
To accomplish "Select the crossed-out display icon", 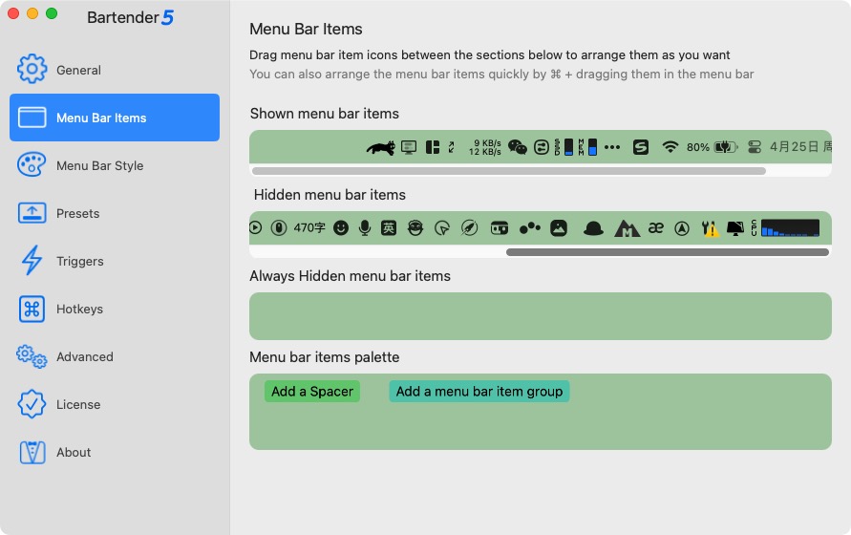I will pos(735,228).
